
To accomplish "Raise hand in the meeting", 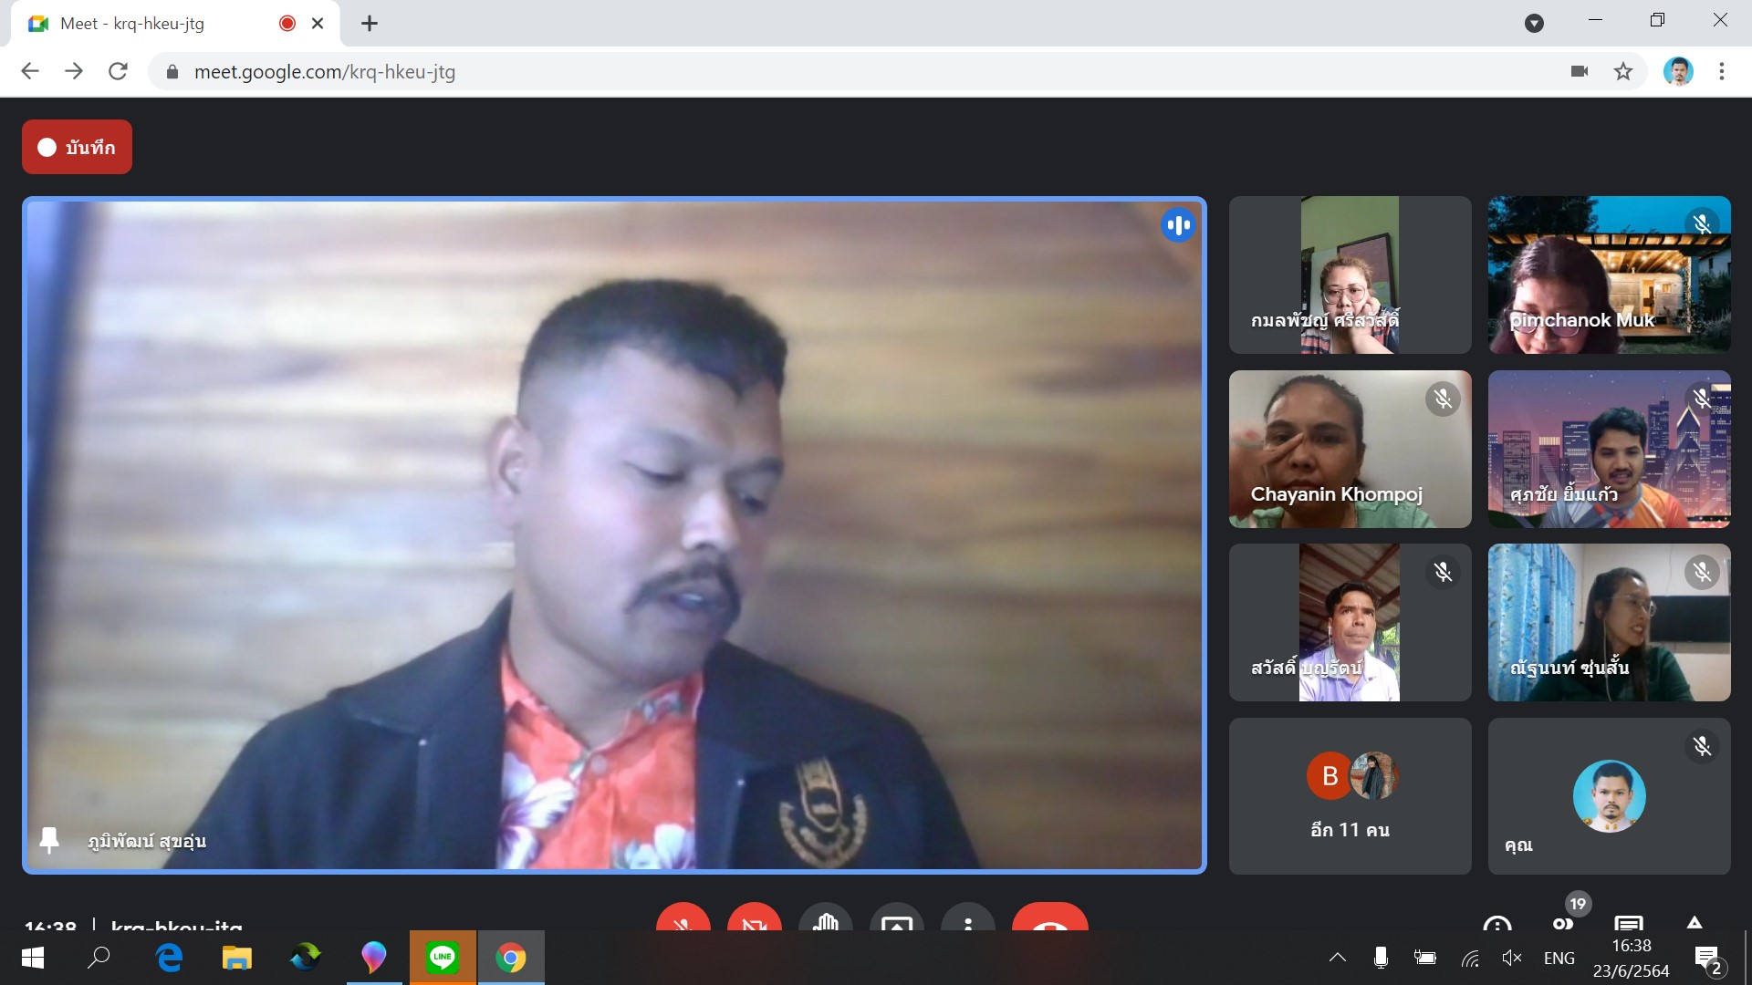I will tap(825, 919).
